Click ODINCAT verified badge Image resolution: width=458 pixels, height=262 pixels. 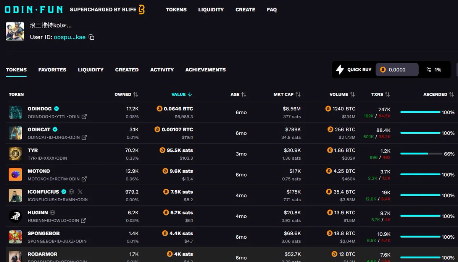coord(55,129)
